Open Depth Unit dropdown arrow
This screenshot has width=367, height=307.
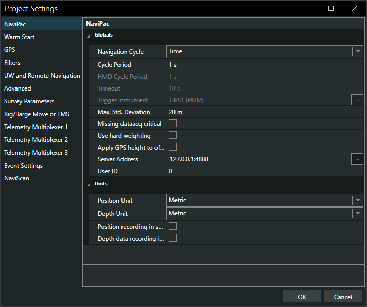point(358,213)
